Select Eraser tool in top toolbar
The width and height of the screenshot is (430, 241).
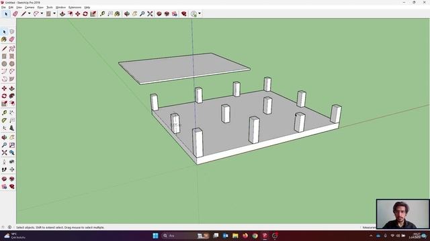click(x=15, y=13)
